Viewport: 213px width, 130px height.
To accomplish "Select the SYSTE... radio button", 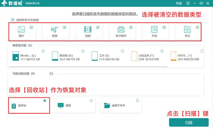I will point(202,51).
